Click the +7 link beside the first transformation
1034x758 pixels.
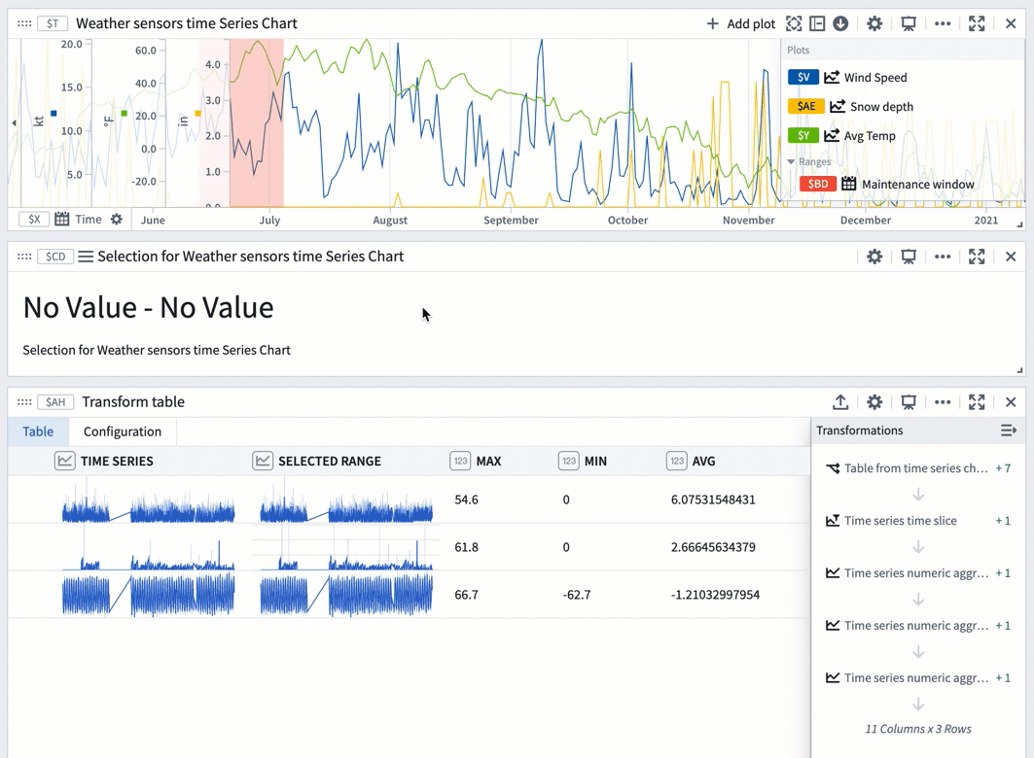pyautogui.click(x=1003, y=468)
